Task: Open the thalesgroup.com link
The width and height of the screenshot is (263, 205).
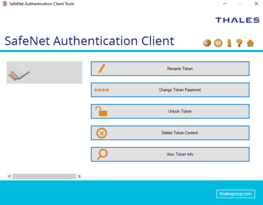Action: (236, 194)
